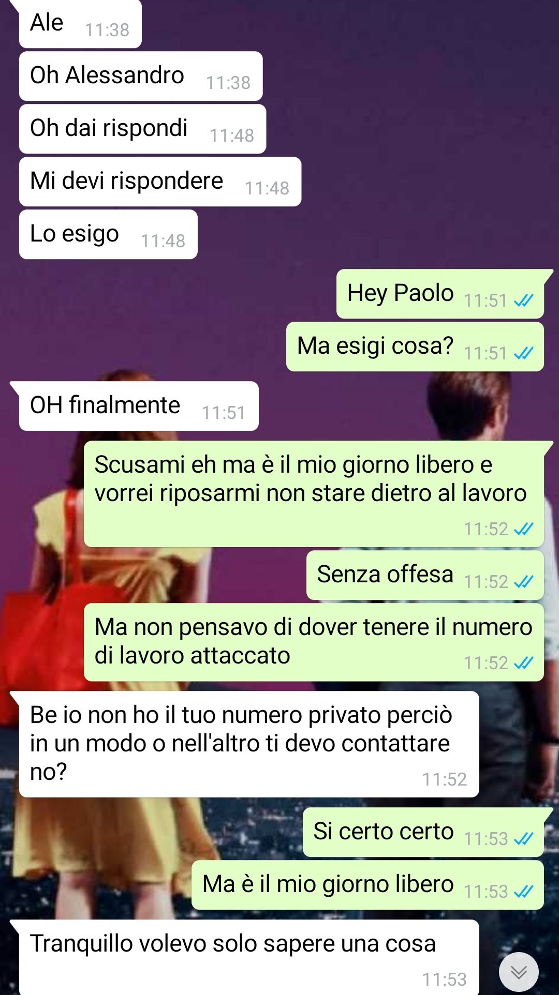This screenshot has height=995, width=559.
Task: Tap the scroll-to-bottom chevron button
Action: [x=519, y=972]
